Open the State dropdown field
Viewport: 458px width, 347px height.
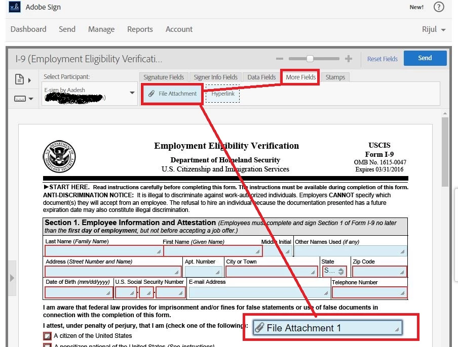pos(334,271)
